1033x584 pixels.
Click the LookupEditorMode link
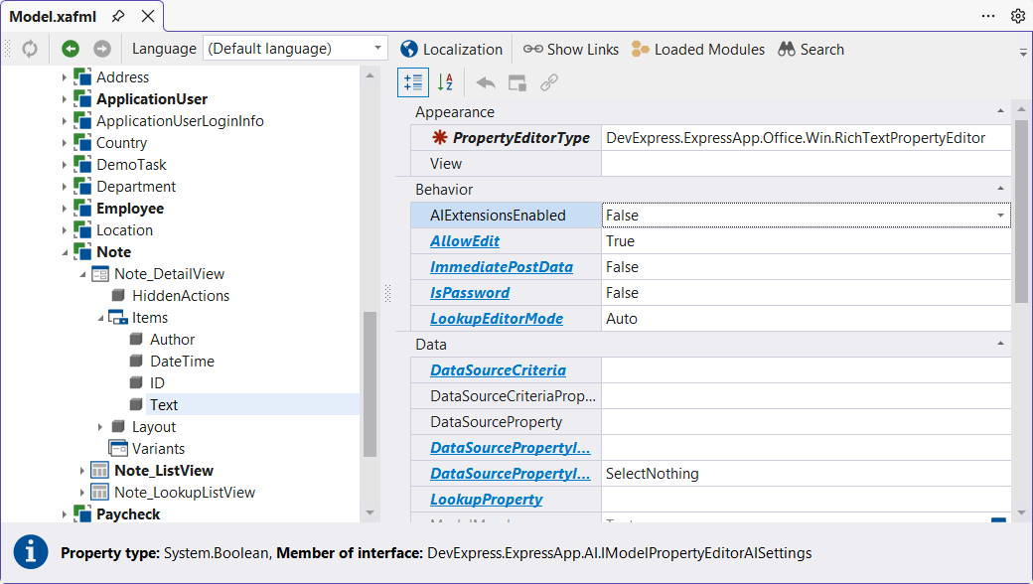coord(496,318)
